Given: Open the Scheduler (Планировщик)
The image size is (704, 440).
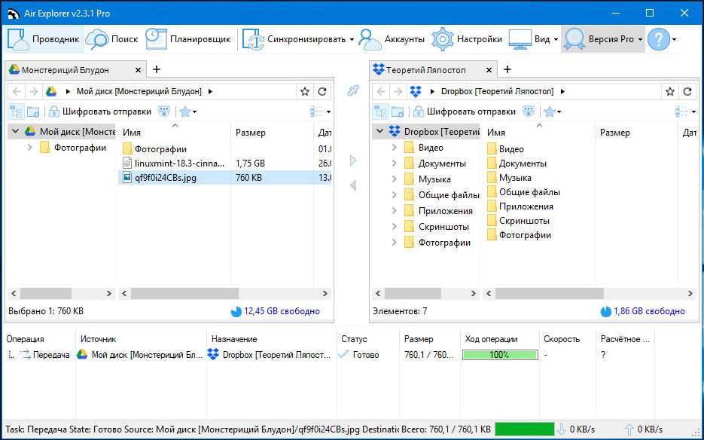Looking at the screenshot, I should [x=188, y=39].
